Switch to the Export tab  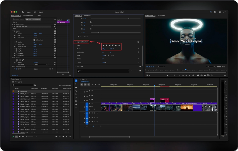(x=41, y=12)
